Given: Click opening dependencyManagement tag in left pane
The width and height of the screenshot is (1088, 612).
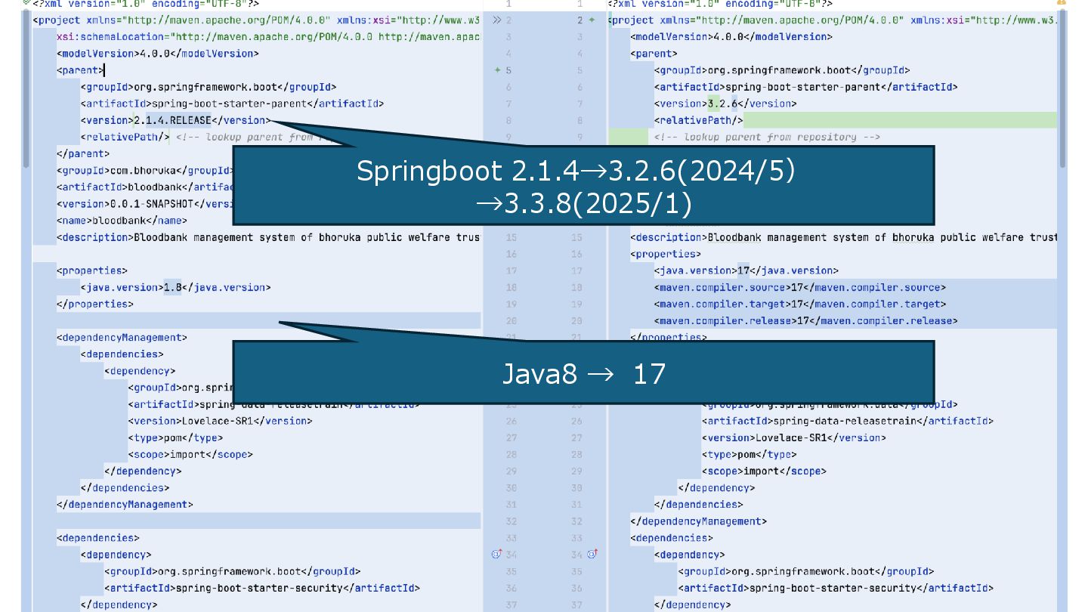Looking at the screenshot, I should pyautogui.click(x=122, y=338).
